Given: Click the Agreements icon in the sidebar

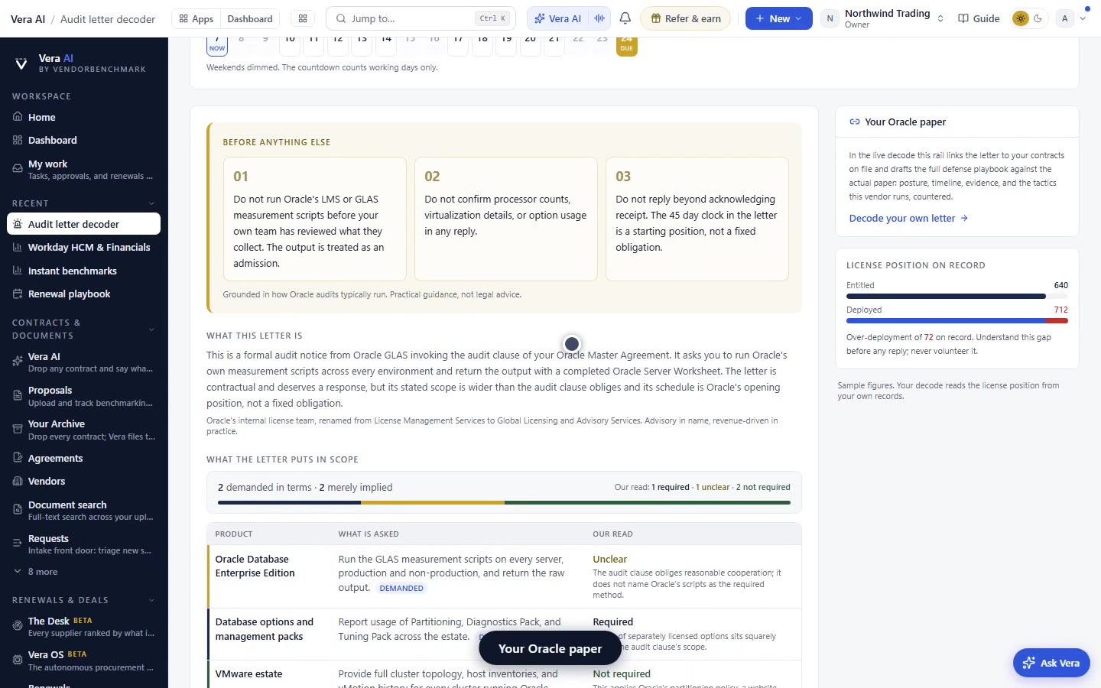Looking at the screenshot, I should [x=18, y=458].
